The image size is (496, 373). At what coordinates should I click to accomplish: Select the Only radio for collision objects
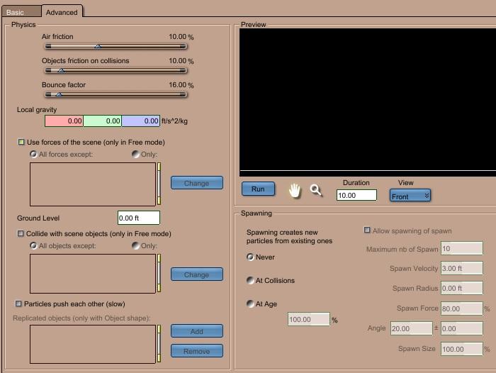click(x=135, y=245)
